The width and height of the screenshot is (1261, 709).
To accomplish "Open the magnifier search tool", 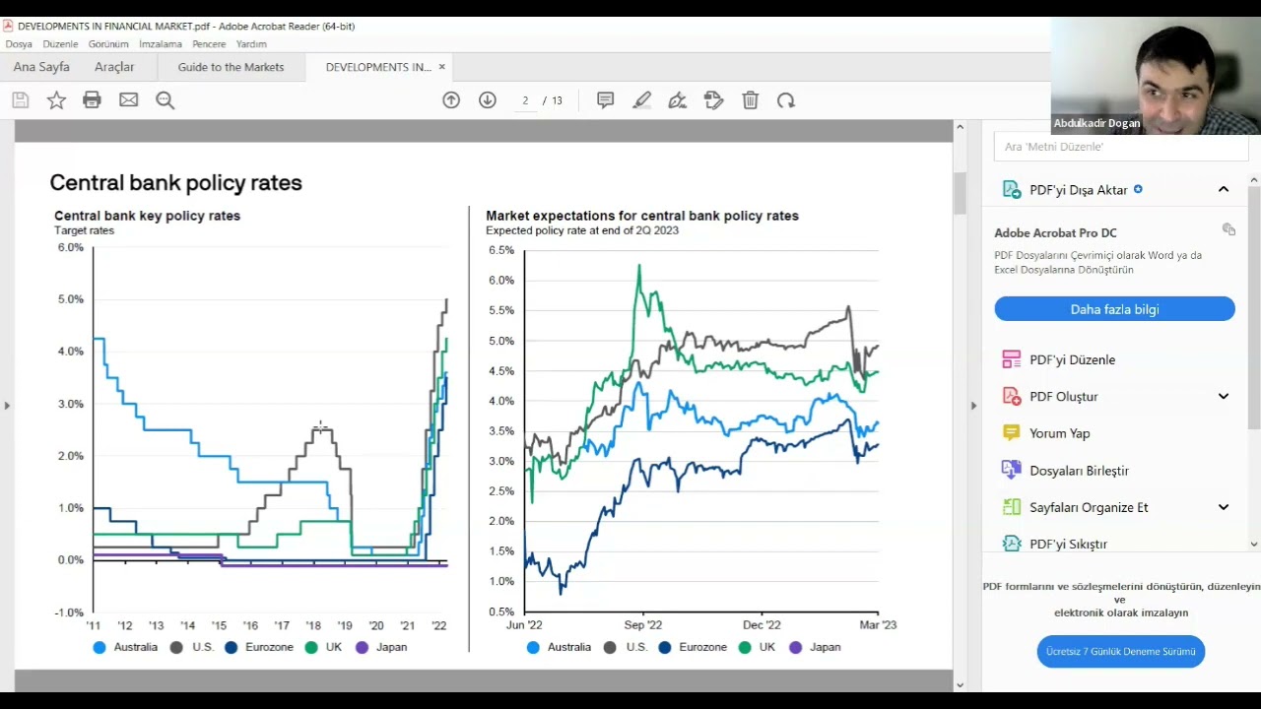I will coord(166,100).
